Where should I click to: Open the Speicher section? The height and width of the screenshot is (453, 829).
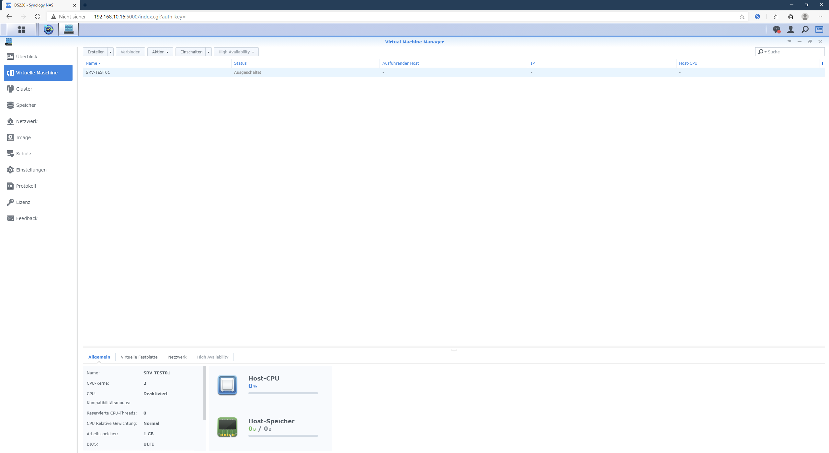click(x=26, y=105)
